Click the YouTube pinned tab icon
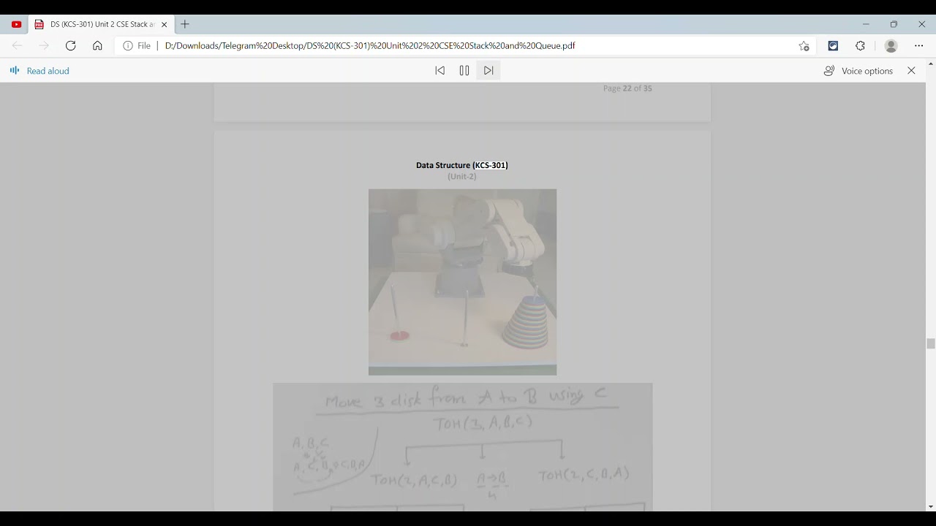The image size is (936, 526). tap(16, 24)
